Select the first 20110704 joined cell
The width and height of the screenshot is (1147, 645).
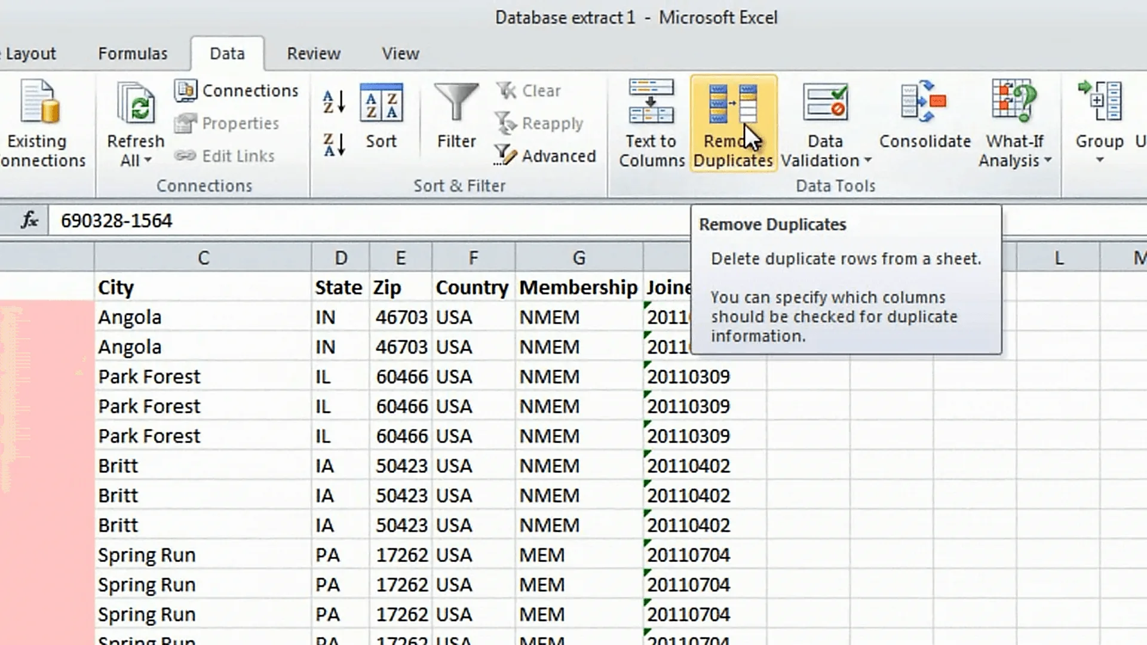click(705, 555)
